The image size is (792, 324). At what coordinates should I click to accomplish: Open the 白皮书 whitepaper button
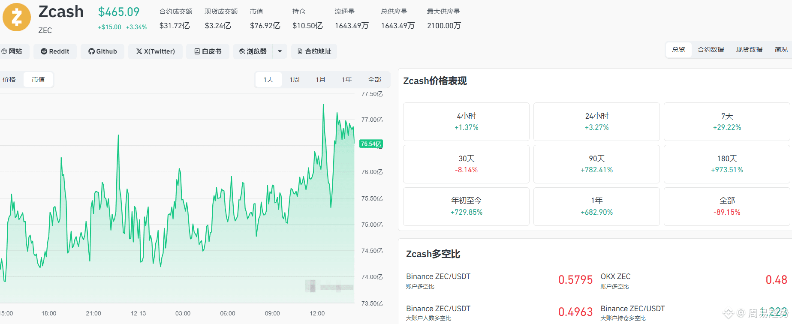208,51
